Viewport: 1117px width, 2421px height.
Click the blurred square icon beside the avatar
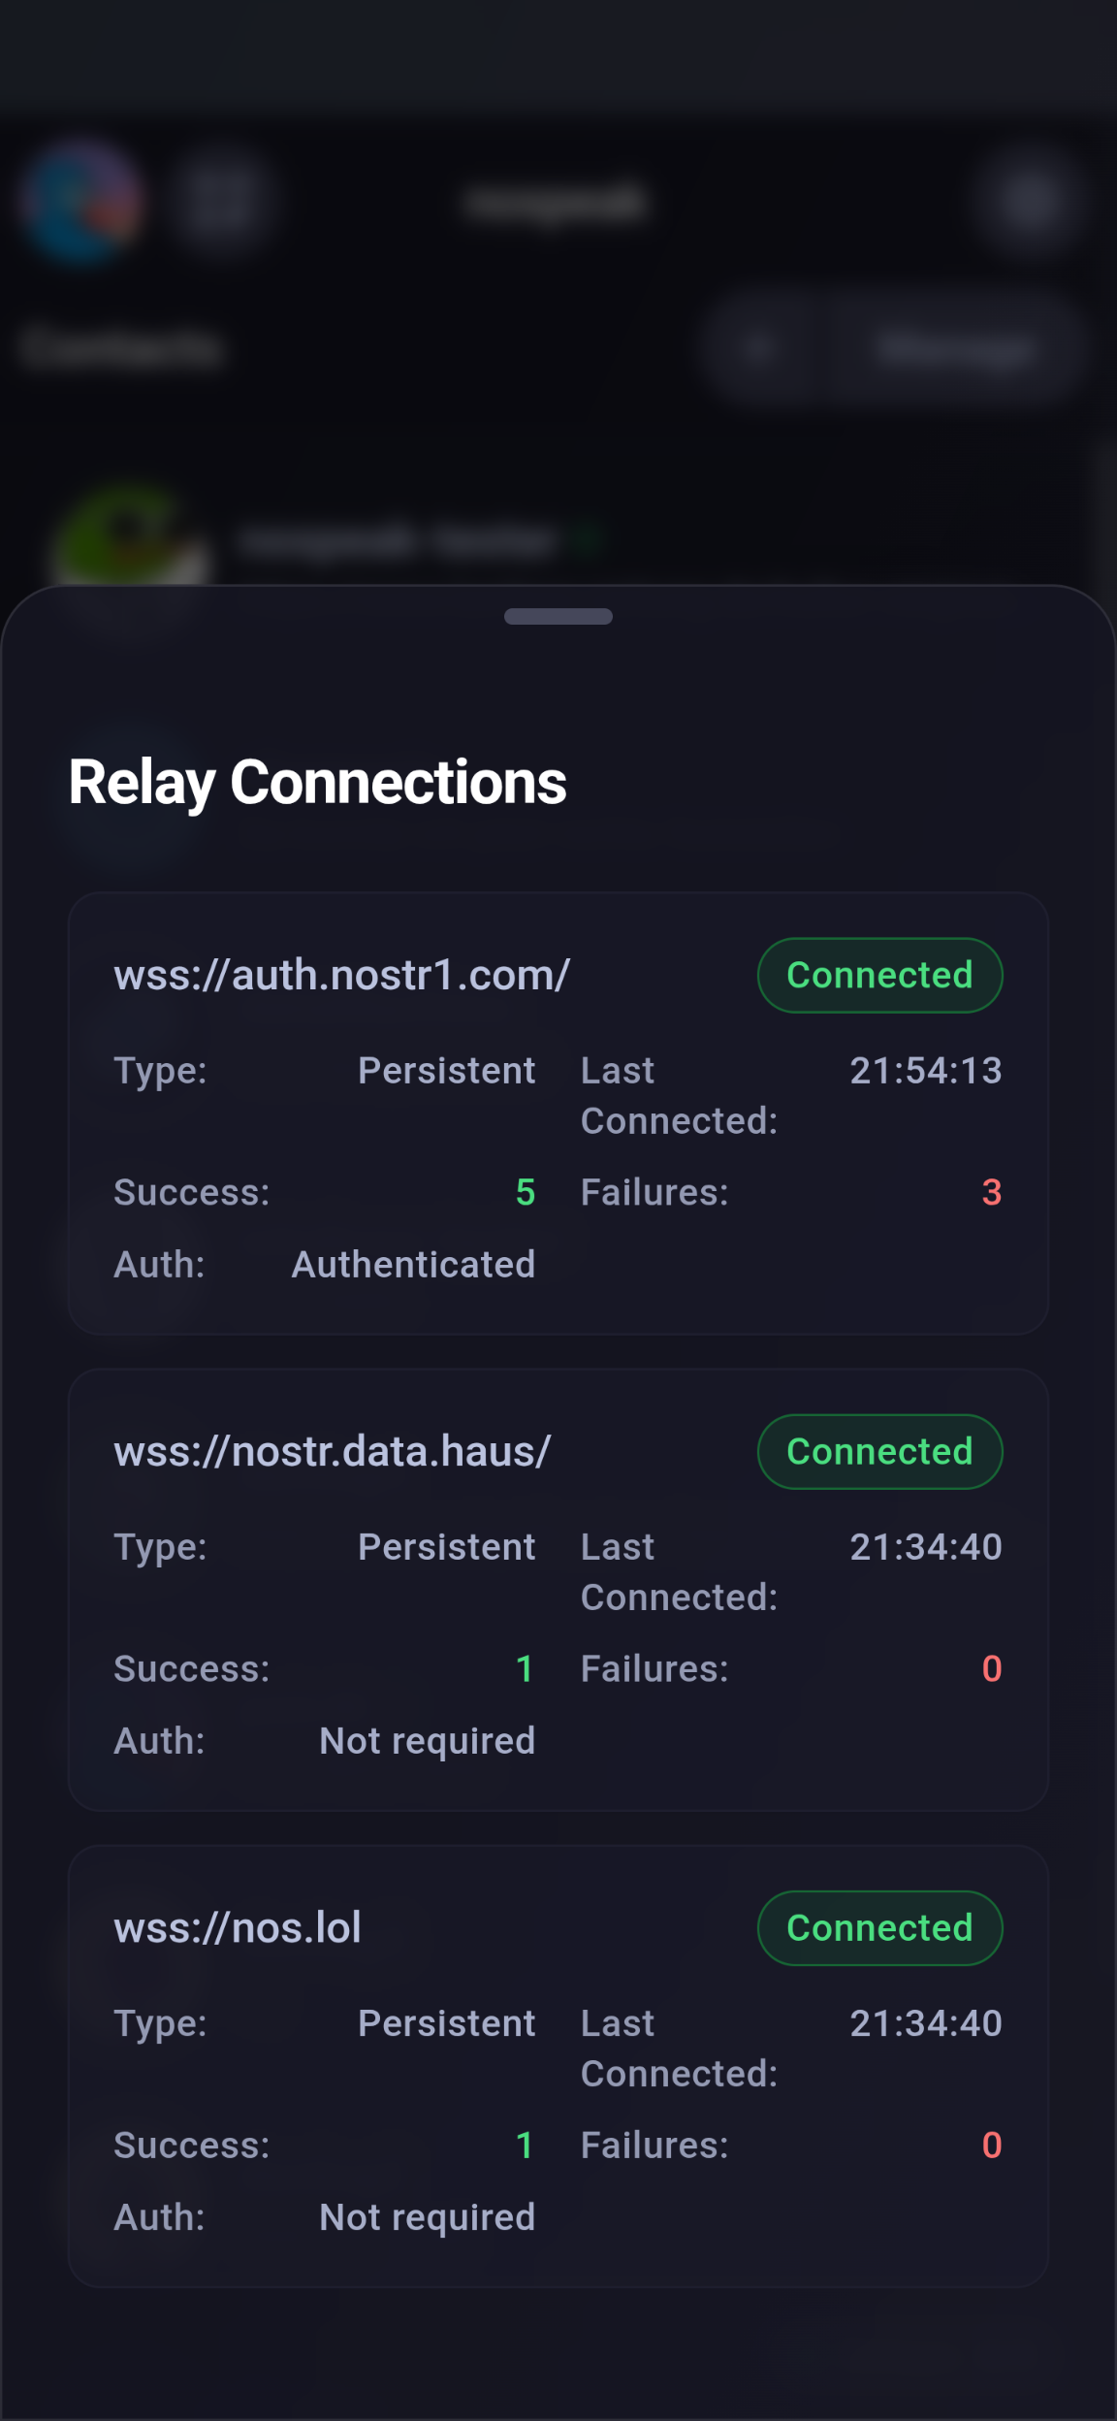[x=221, y=203]
